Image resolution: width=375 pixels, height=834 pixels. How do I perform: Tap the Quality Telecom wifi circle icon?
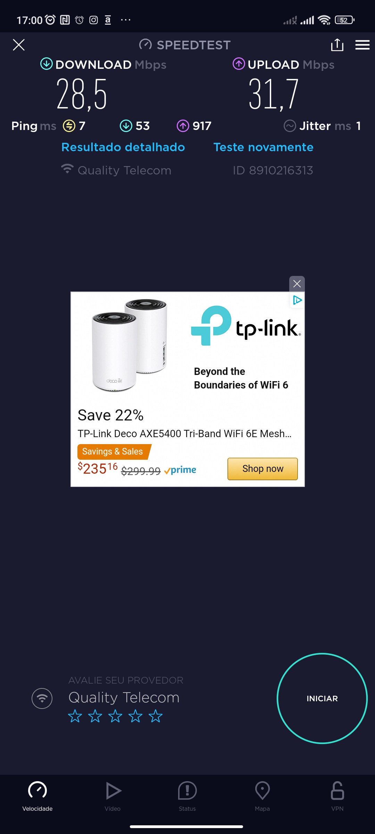coord(42,698)
